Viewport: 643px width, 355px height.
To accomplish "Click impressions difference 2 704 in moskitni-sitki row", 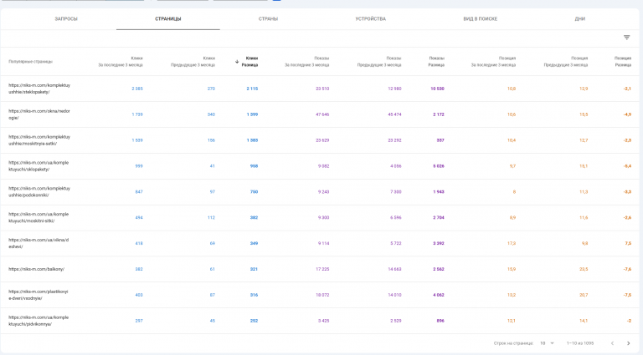I will 439,217.
